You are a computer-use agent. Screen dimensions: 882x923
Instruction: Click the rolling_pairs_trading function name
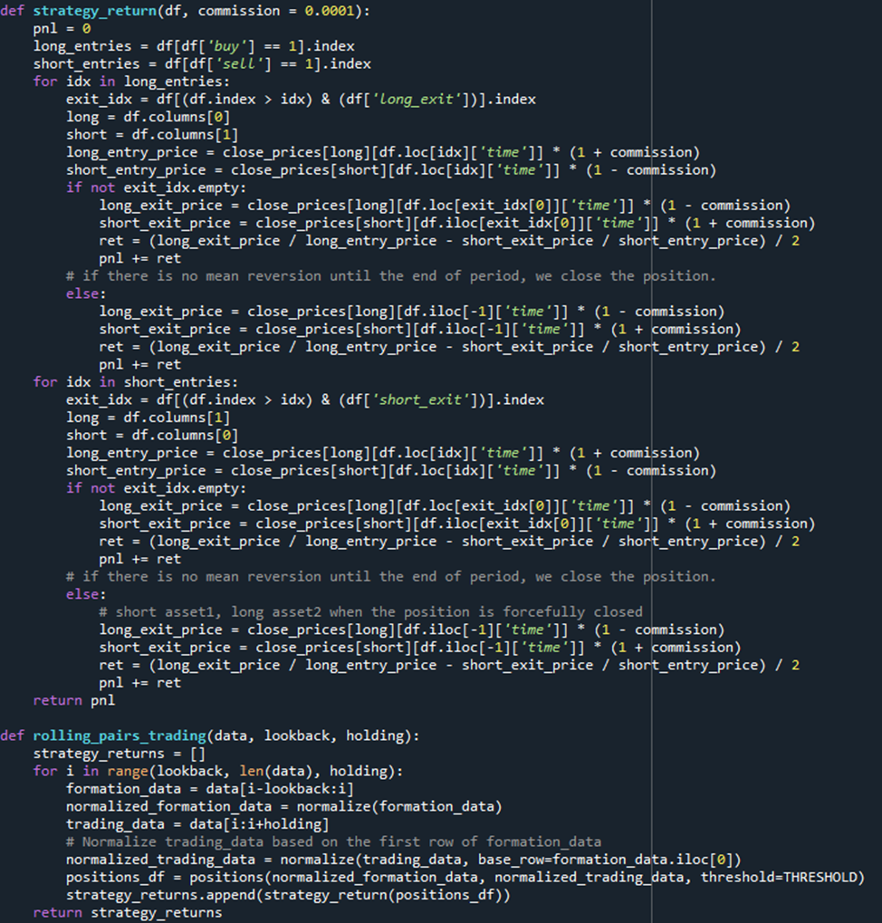coord(120,736)
